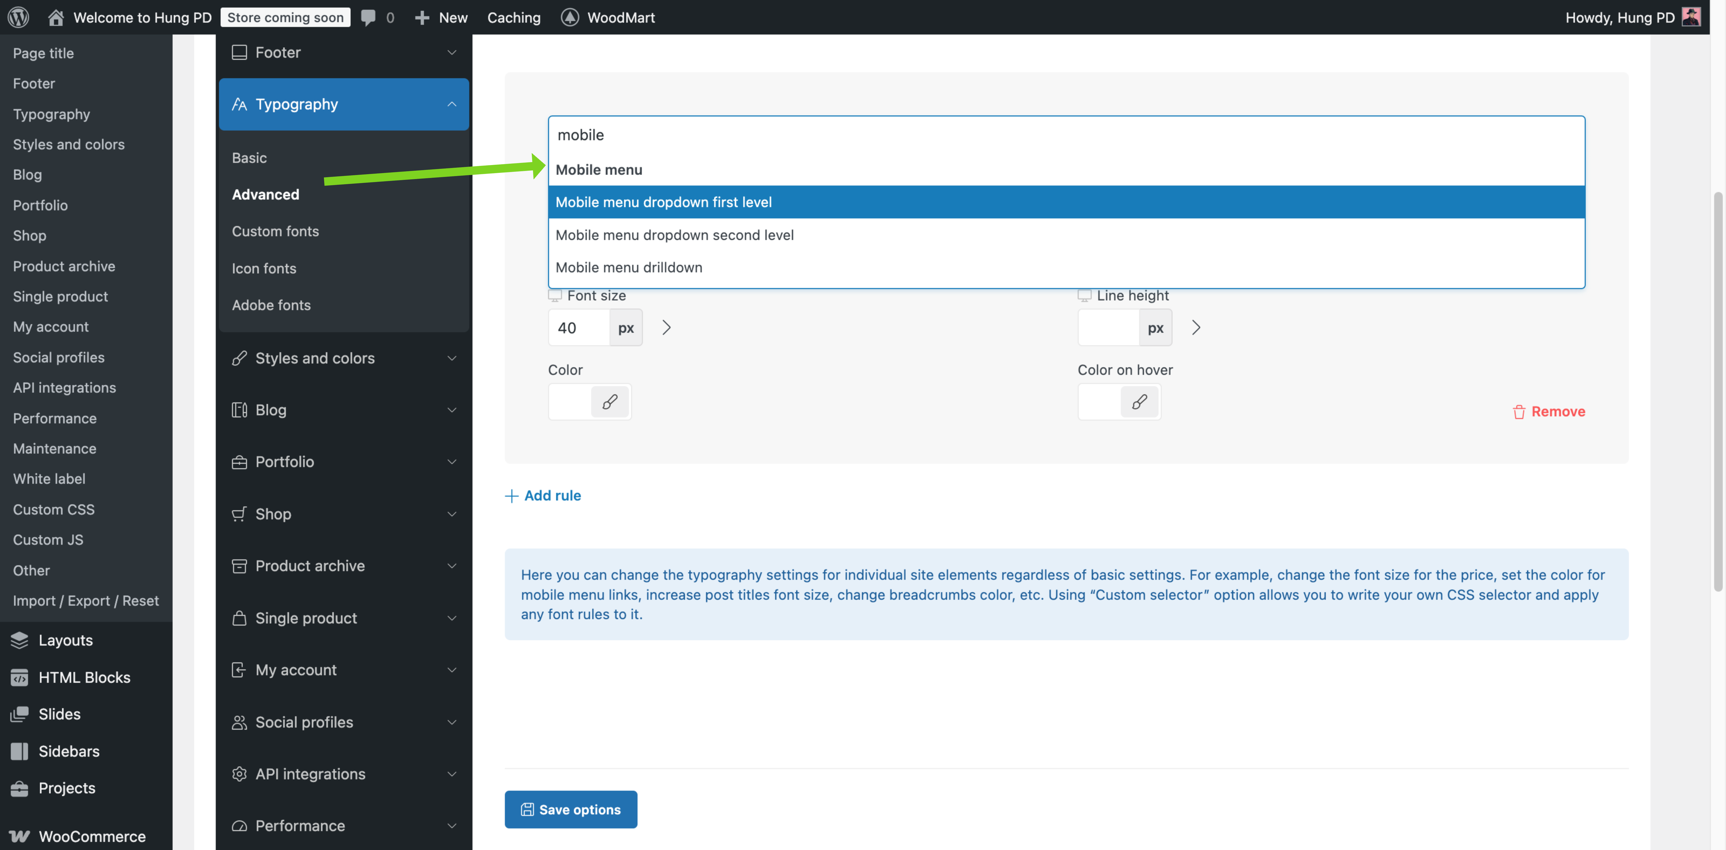
Task: Click the Blog section icon
Action: tap(239, 410)
